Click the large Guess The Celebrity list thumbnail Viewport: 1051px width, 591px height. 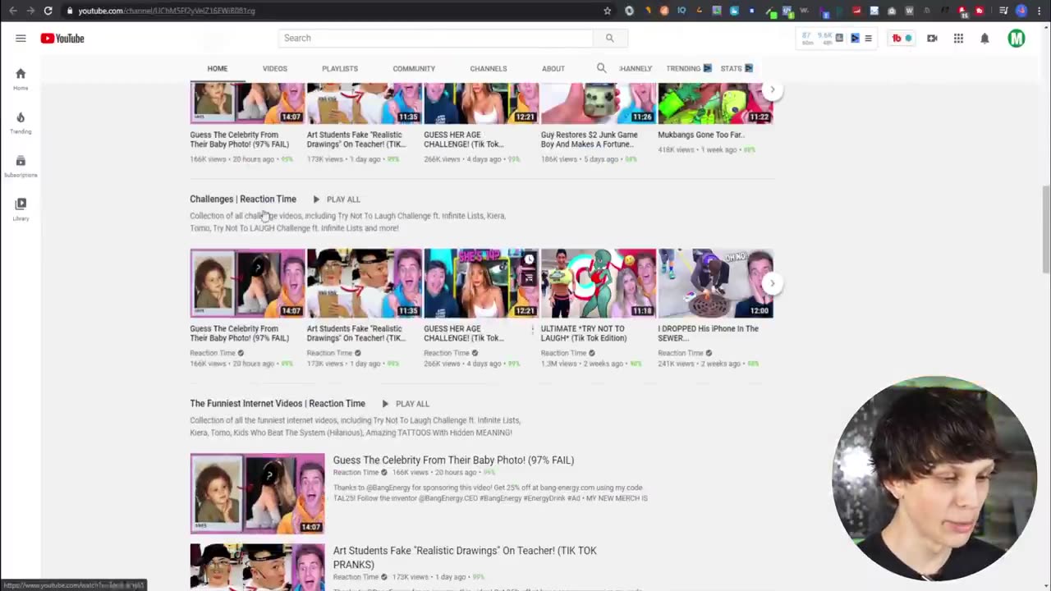[257, 493]
